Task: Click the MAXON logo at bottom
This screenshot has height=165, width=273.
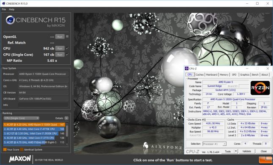Action: 20,159
